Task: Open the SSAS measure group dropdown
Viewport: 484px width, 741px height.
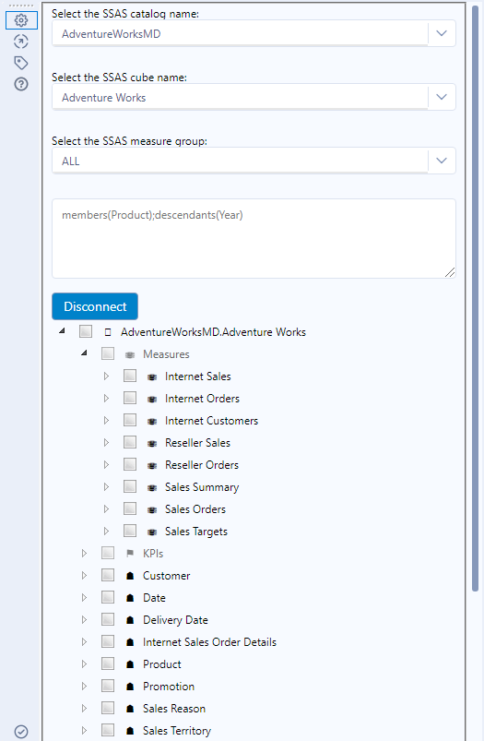Action: [442, 161]
